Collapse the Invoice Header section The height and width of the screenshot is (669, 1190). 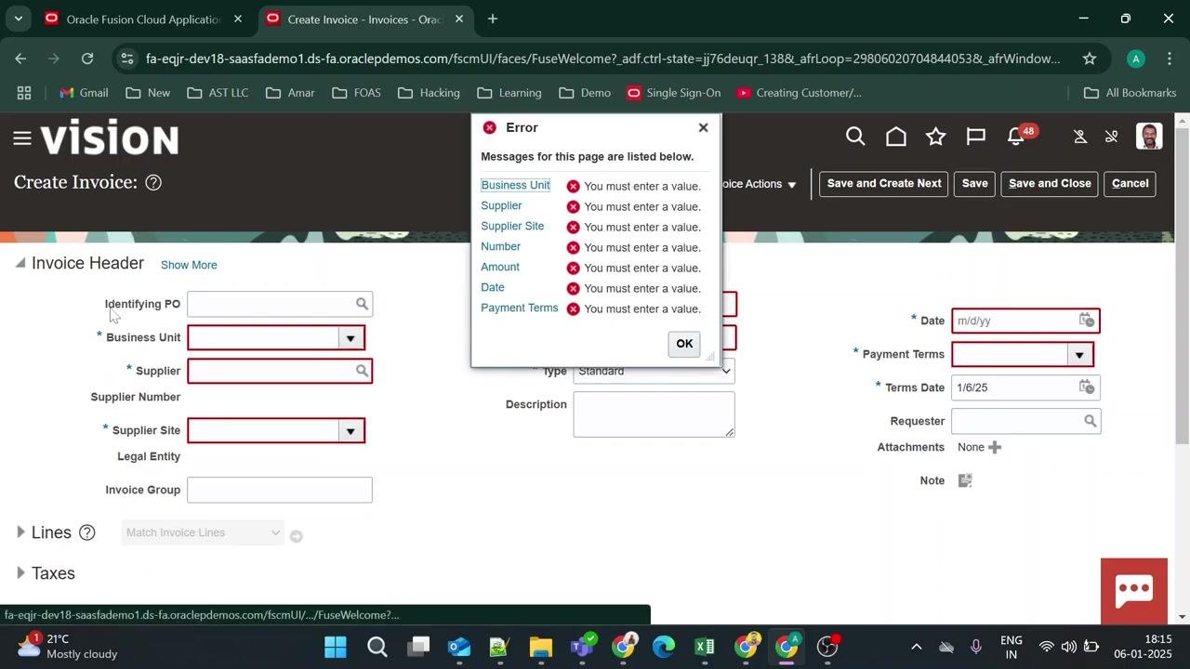[x=20, y=263]
